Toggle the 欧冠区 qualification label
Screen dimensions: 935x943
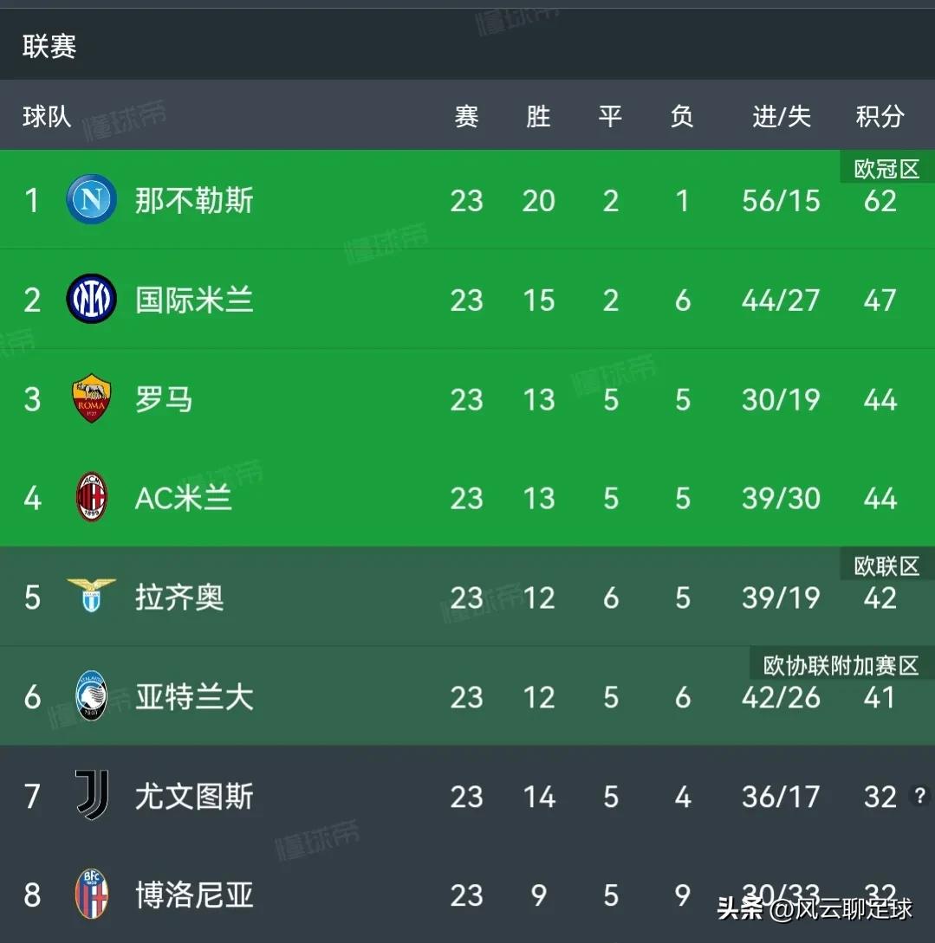pos(885,169)
